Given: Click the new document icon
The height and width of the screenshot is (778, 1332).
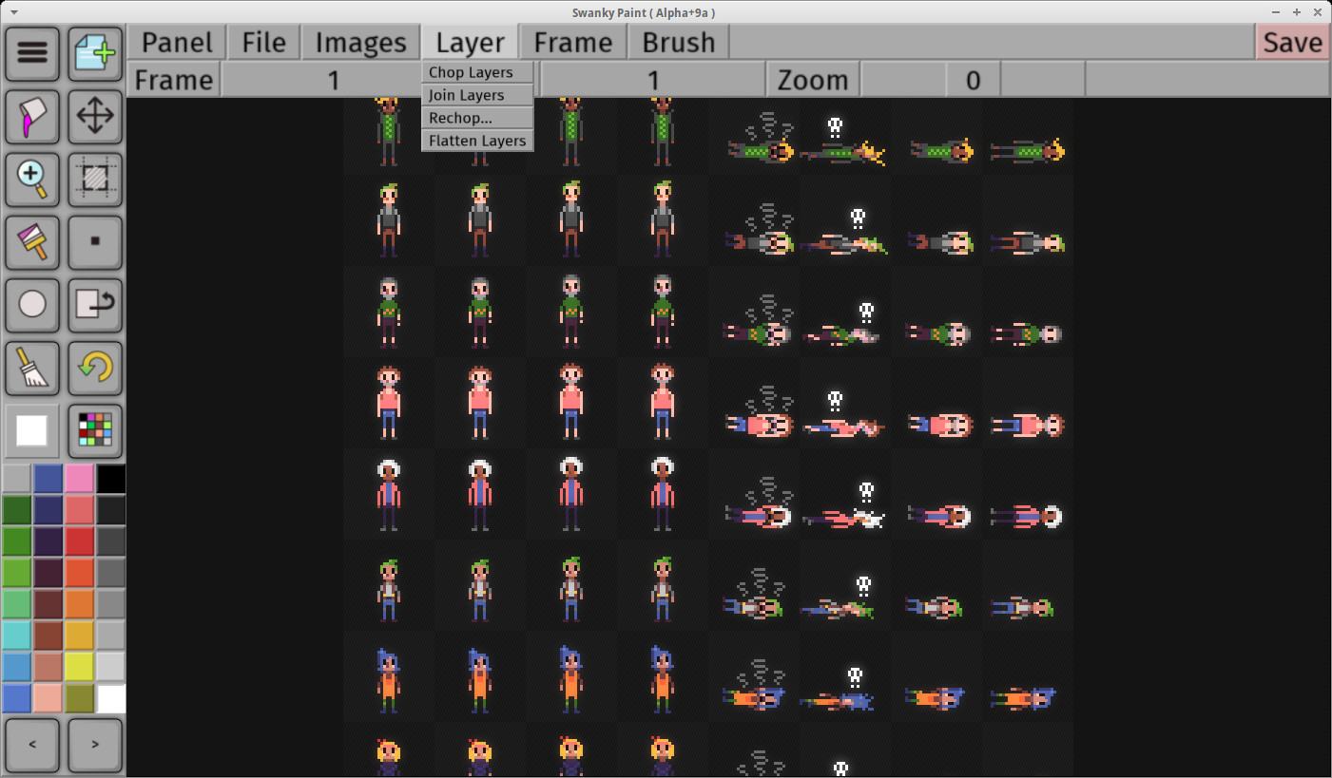Looking at the screenshot, I should tap(95, 52).
